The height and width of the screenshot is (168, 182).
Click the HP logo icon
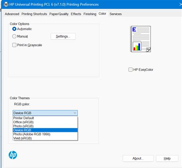(13, 155)
